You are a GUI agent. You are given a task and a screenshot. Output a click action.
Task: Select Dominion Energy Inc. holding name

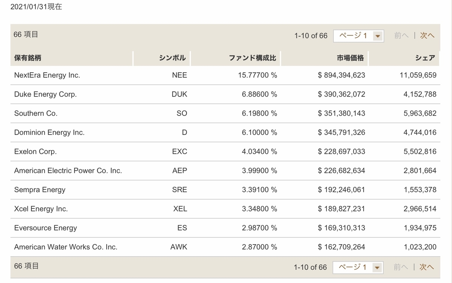[49, 133]
